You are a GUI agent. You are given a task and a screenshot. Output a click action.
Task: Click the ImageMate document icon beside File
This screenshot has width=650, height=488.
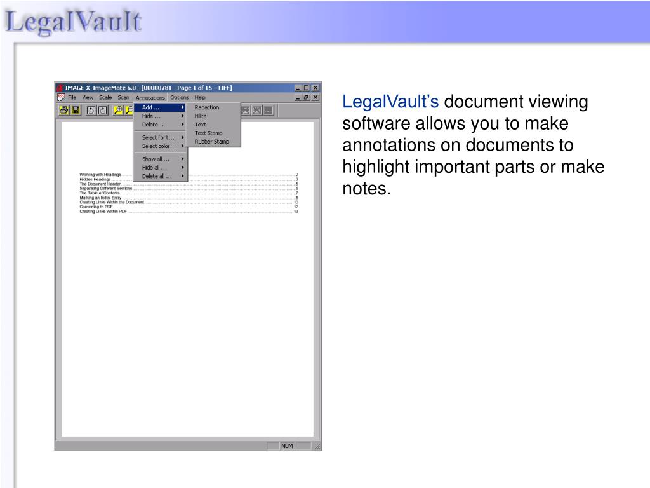(62, 97)
